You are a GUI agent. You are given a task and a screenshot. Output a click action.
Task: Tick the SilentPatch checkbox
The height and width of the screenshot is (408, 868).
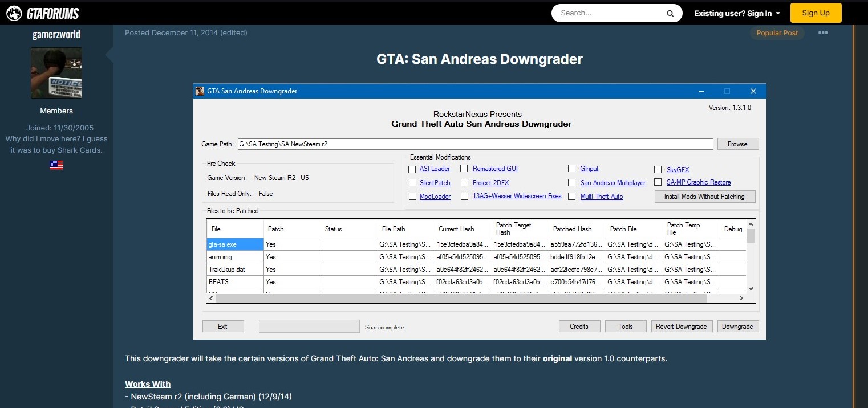[x=412, y=183]
